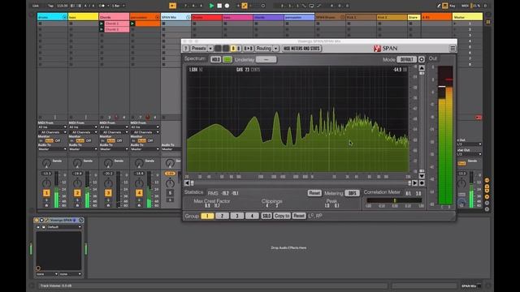Mute the bass track with activator 2
This screenshot has height=292, width=520.
77,193
